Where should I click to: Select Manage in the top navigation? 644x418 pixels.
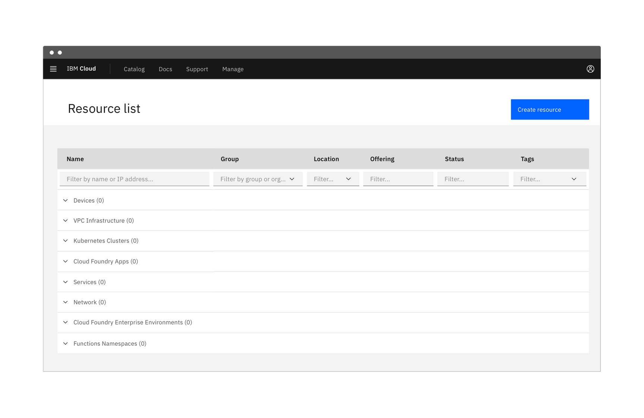click(x=233, y=69)
